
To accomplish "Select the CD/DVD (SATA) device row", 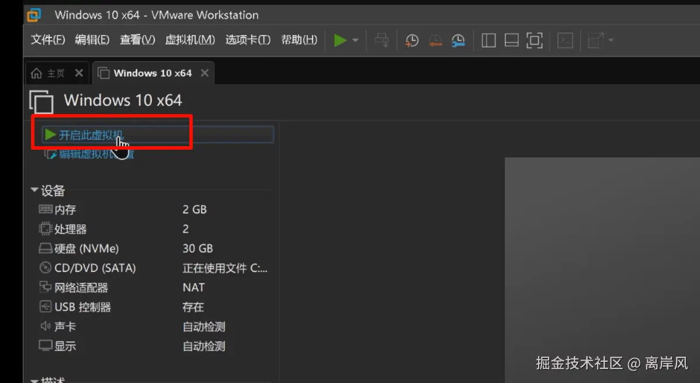I will [x=154, y=268].
